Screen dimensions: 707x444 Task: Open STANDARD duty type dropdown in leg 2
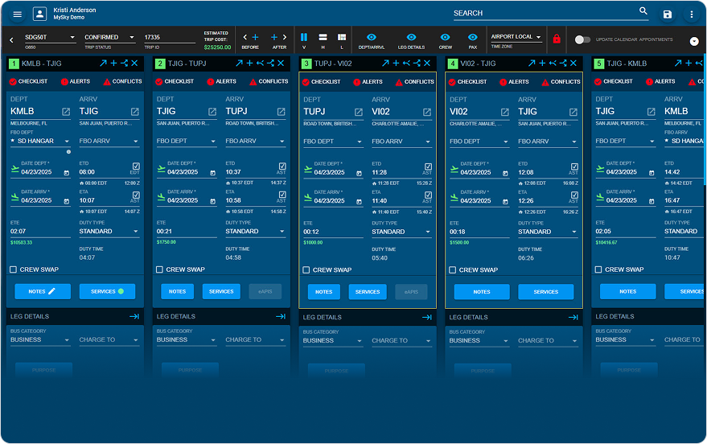(x=256, y=232)
